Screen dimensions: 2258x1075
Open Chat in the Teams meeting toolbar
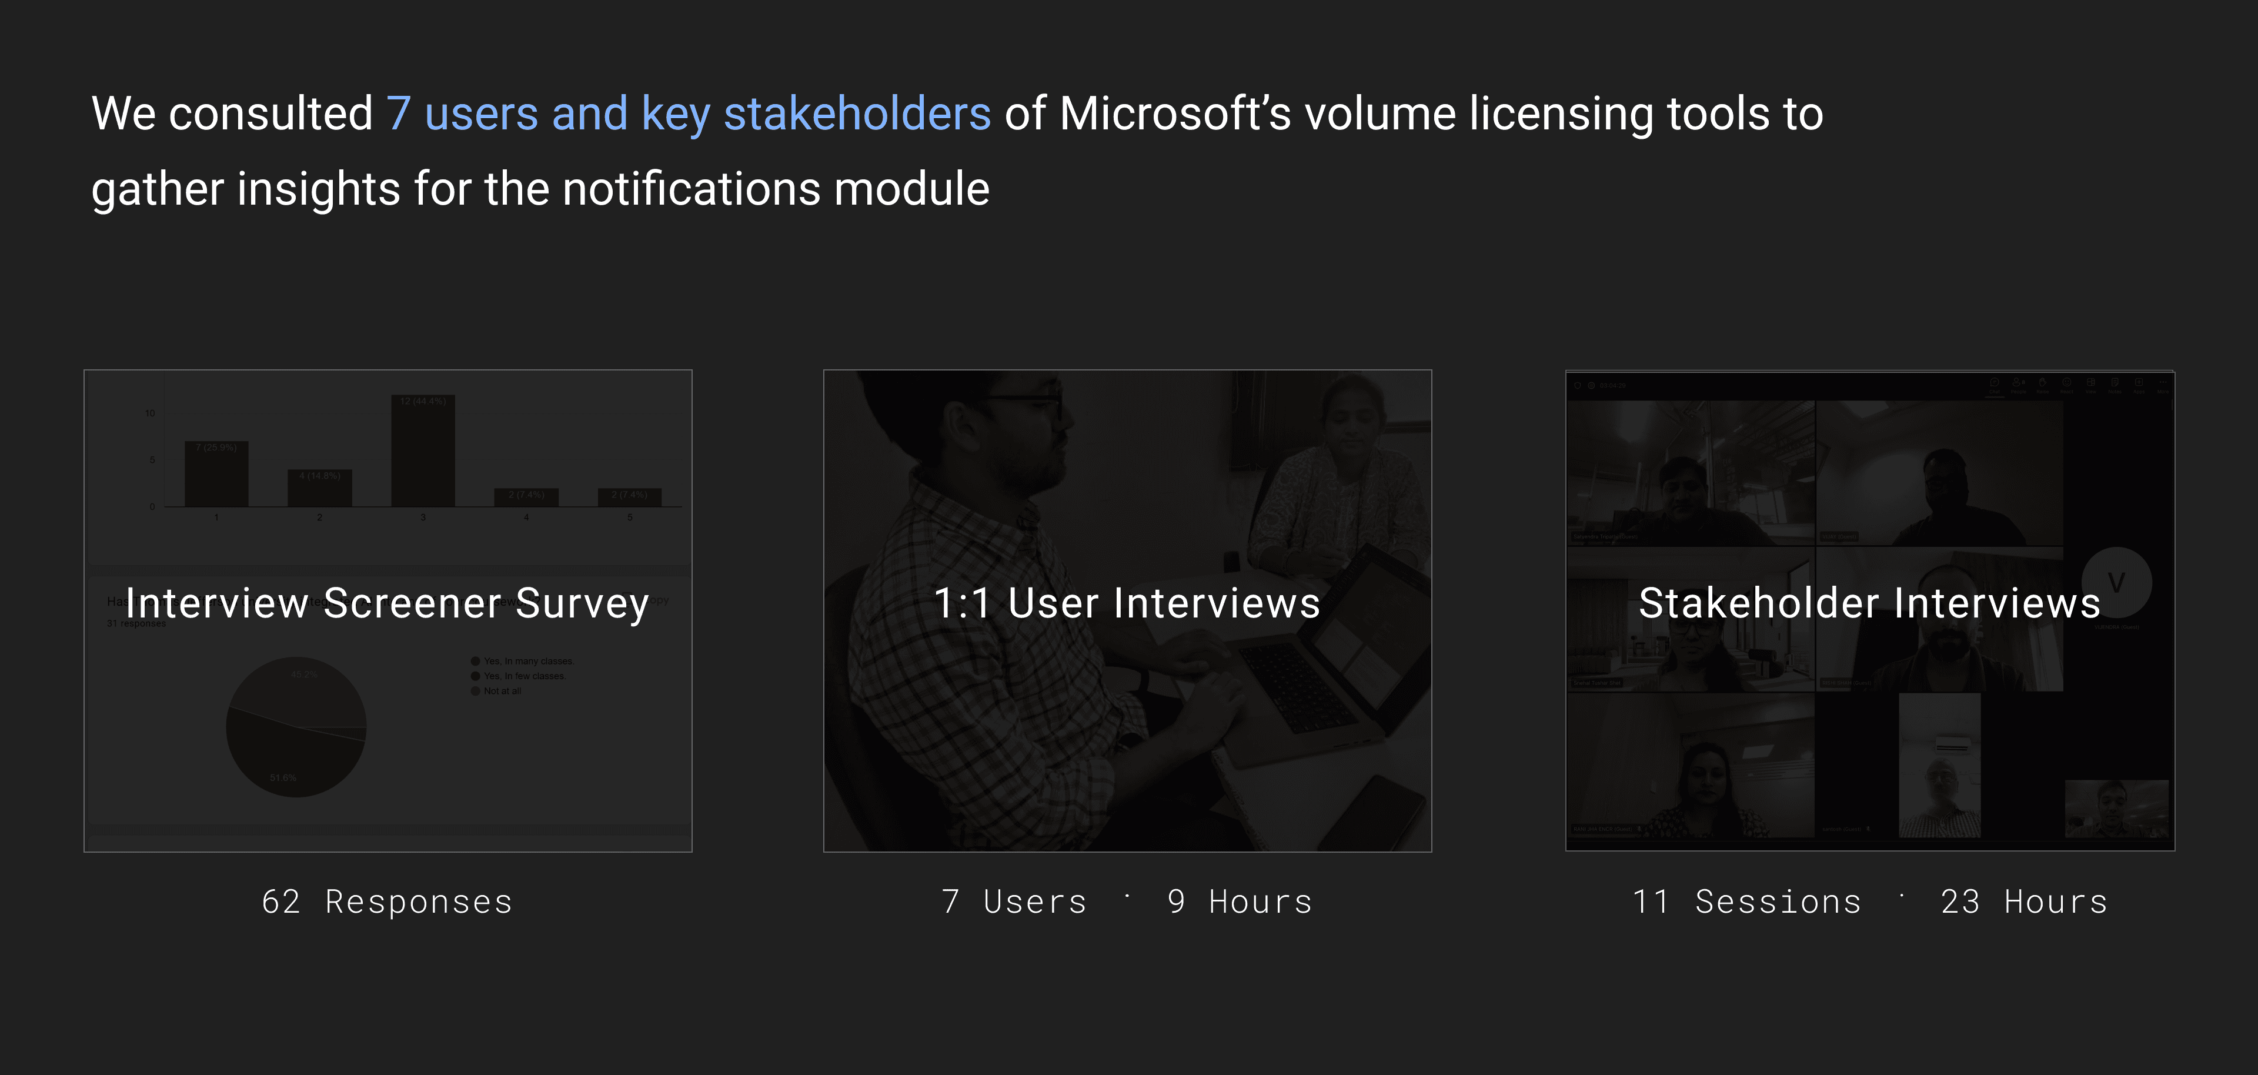pos(1994,384)
